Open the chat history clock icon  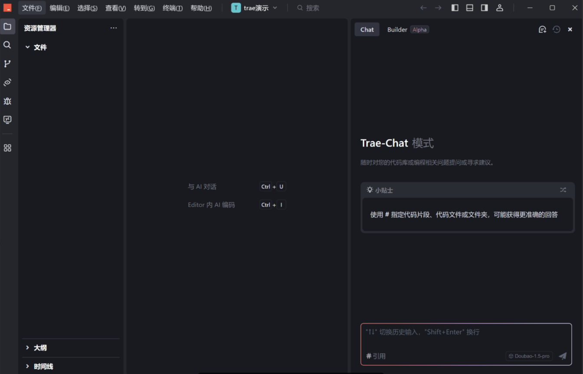[557, 29]
